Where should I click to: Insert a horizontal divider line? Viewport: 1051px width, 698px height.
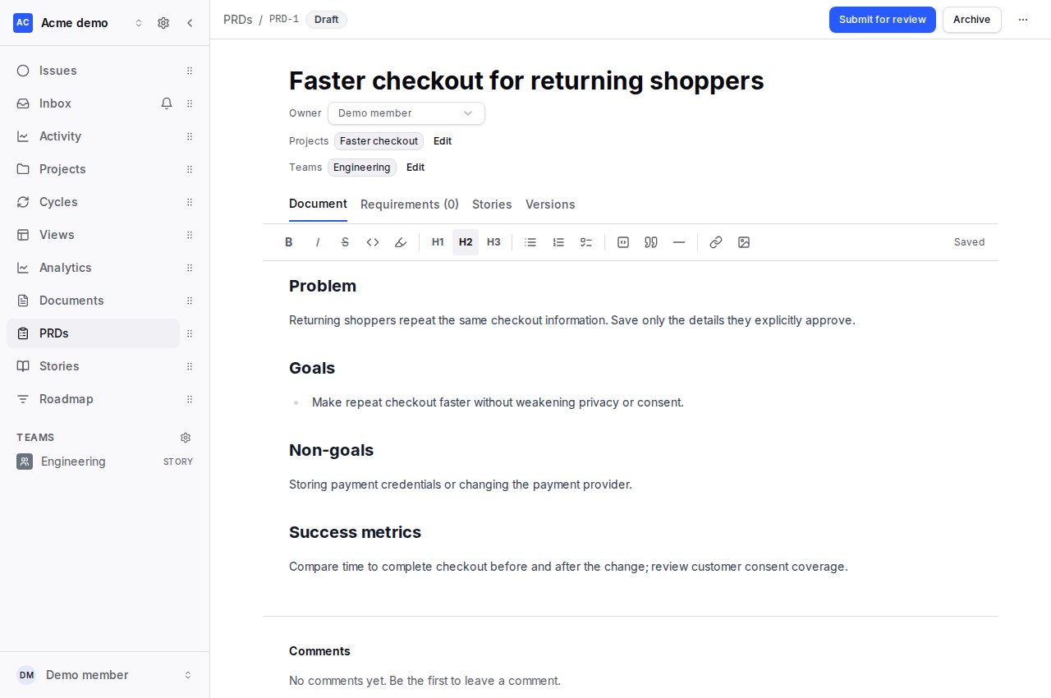pos(679,242)
